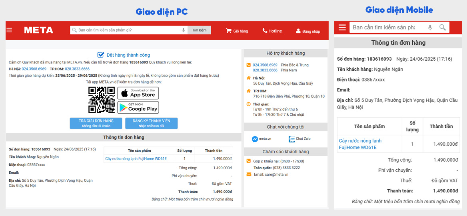Click (028) 3833 3222 number
Viewport: 467px width, 216px height.
[x=286, y=168]
